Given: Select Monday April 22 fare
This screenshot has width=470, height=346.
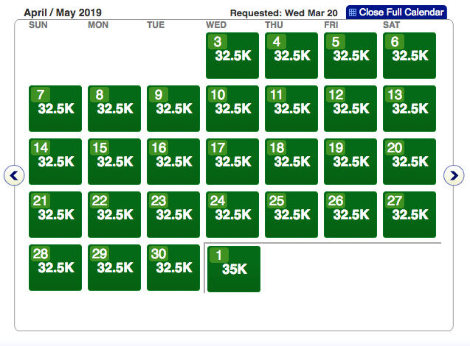Looking at the screenshot, I should coord(114,214).
